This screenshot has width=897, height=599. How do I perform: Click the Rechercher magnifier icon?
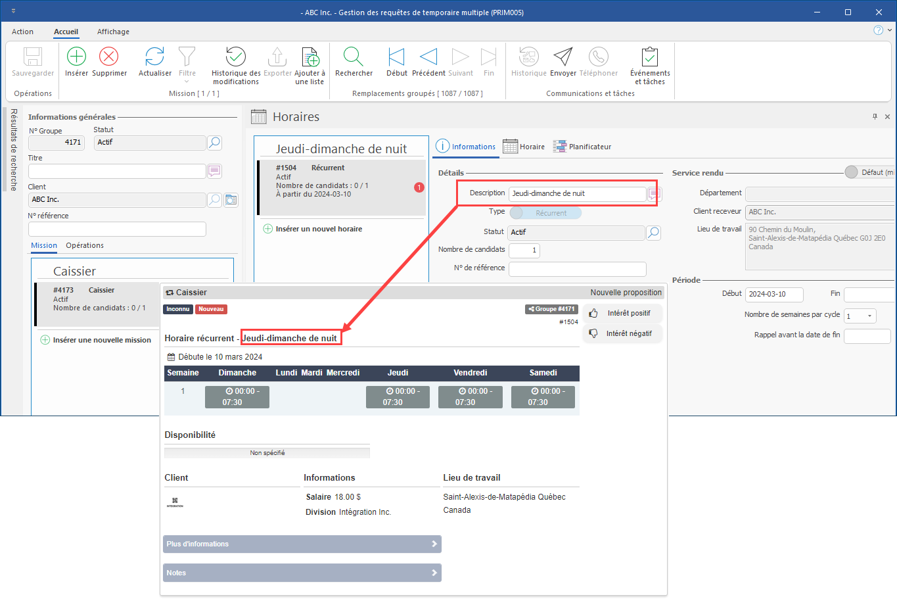click(354, 57)
